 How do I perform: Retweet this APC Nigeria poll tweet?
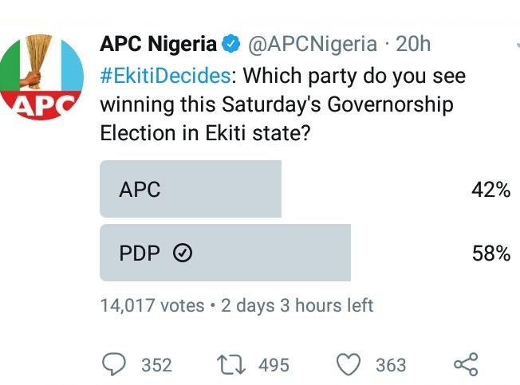click(230, 364)
